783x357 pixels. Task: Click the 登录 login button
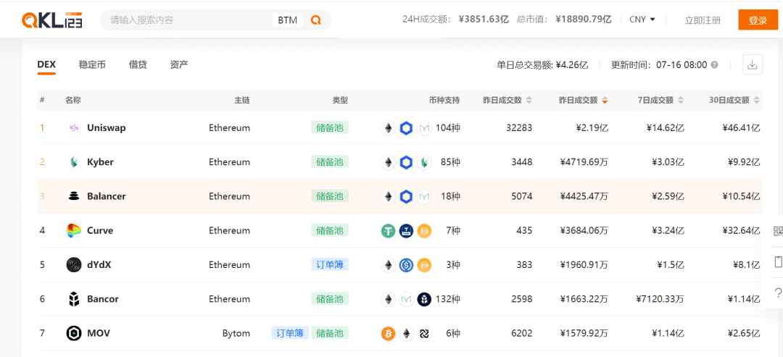tap(758, 20)
